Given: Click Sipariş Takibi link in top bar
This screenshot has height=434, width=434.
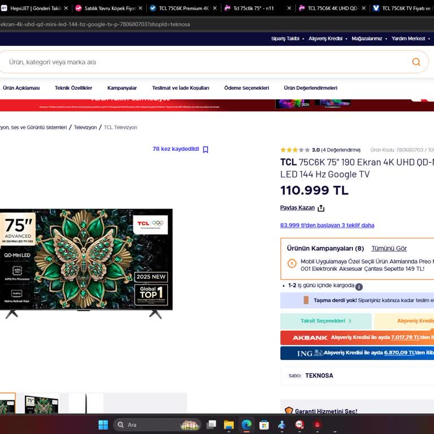Looking at the screenshot, I should coord(285,38).
